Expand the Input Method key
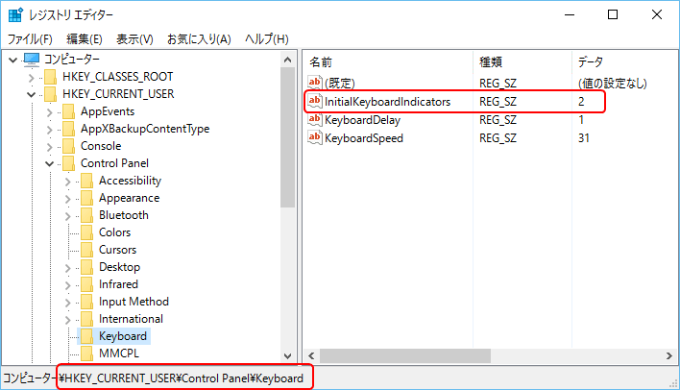 pos(67,303)
